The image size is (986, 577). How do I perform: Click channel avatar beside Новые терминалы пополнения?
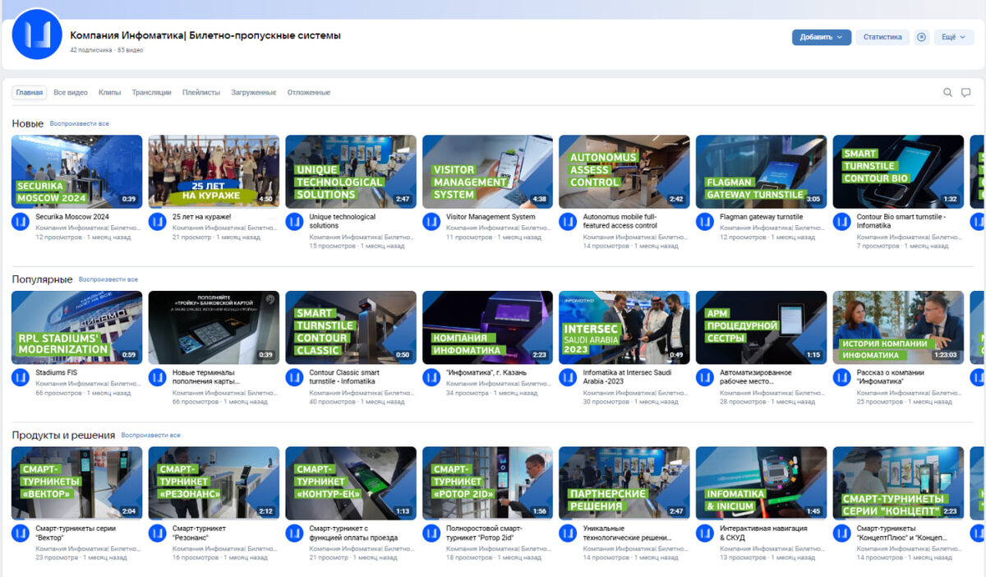pos(157,377)
